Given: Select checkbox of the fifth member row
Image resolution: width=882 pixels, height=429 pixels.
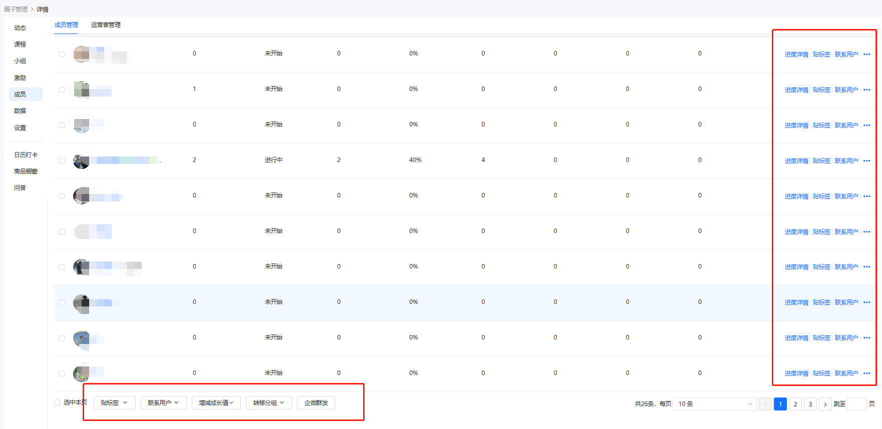Looking at the screenshot, I should 62,196.
